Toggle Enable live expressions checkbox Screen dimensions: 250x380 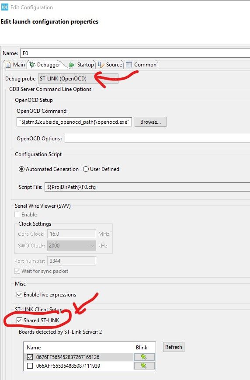tap(19, 294)
